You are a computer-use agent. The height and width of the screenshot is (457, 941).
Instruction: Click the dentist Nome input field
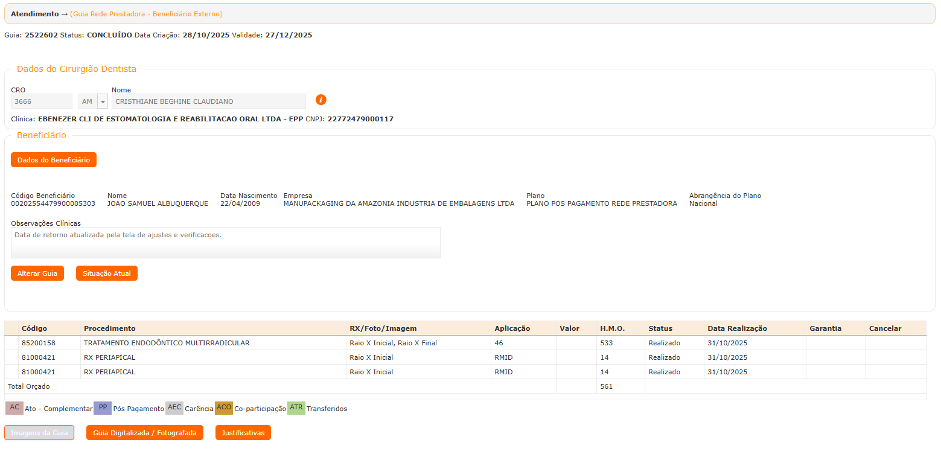coord(208,101)
